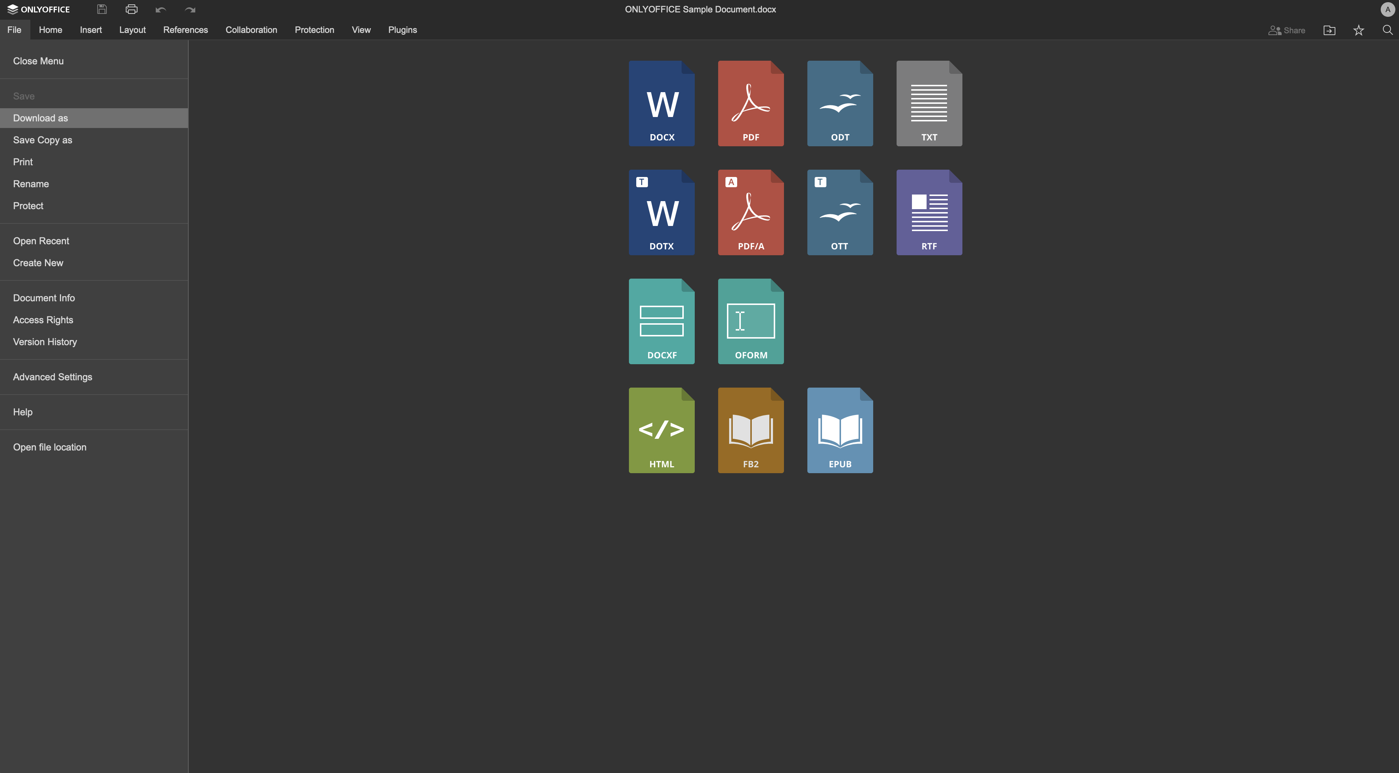The height and width of the screenshot is (773, 1399).
Task: Download as PDF/A archive format
Action: [x=751, y=212]
